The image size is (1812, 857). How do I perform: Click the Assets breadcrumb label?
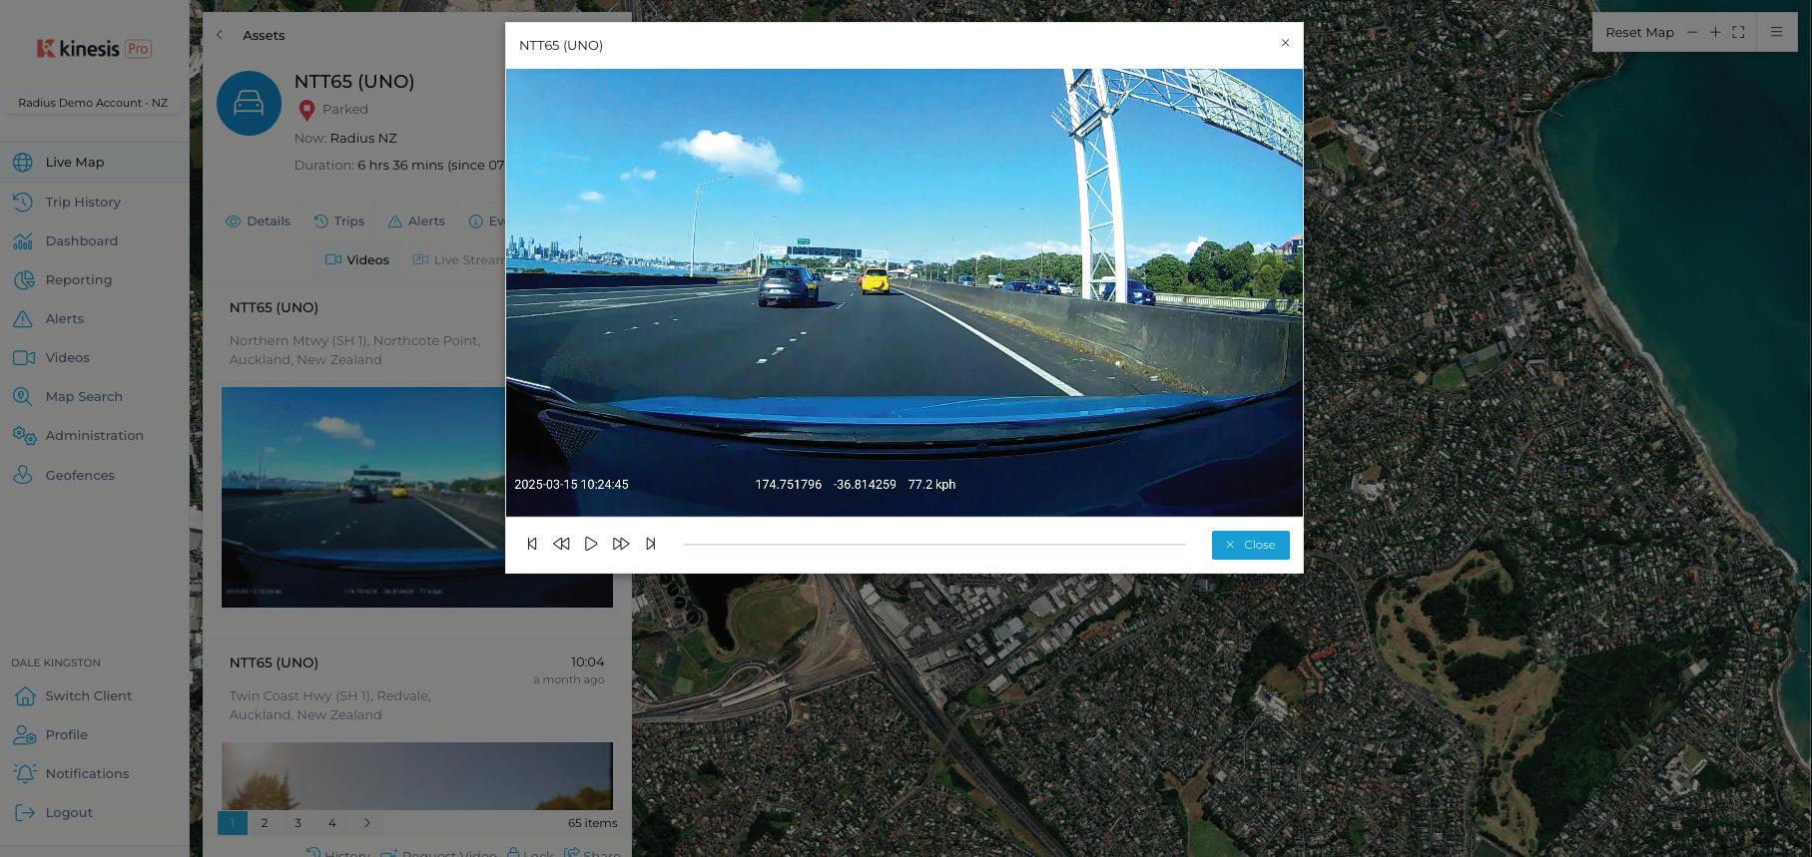(264, 35)
